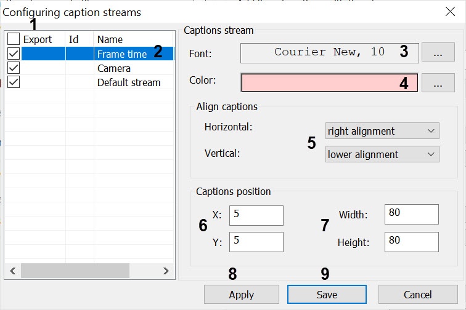Uncheck the Camera stream export checkbox
This screenshot has width=466, height=310.
point(14,68)
